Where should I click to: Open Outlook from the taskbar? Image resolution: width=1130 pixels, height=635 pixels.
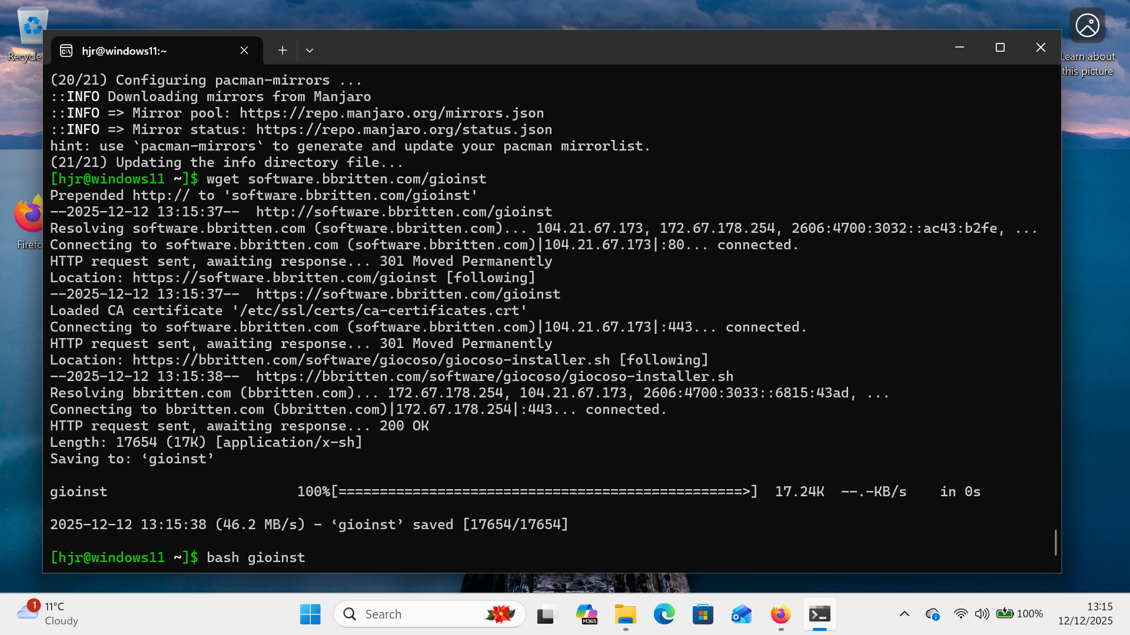click(741, 613)
